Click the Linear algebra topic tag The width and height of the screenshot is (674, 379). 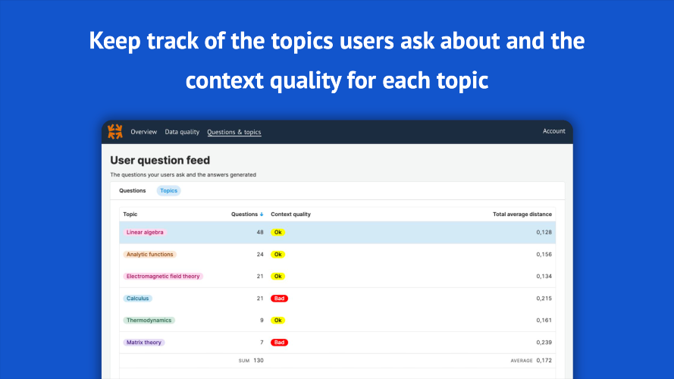[145, 232]
